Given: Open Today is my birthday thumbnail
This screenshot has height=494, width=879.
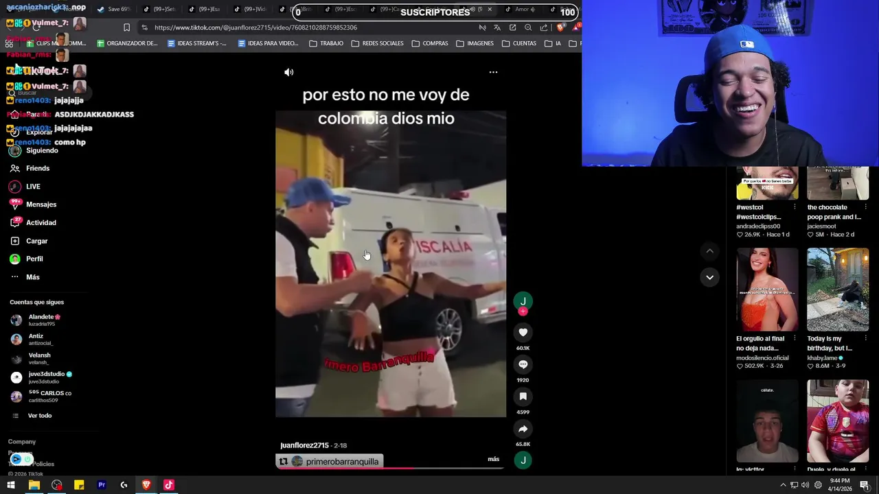Looking at the screenshot, I should (838, 290).
